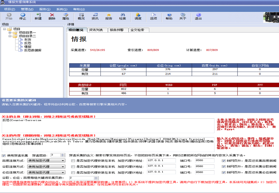Select the 项目目录一 folder
The height and width of the screenshot is (193, 279).
[27, 32]
